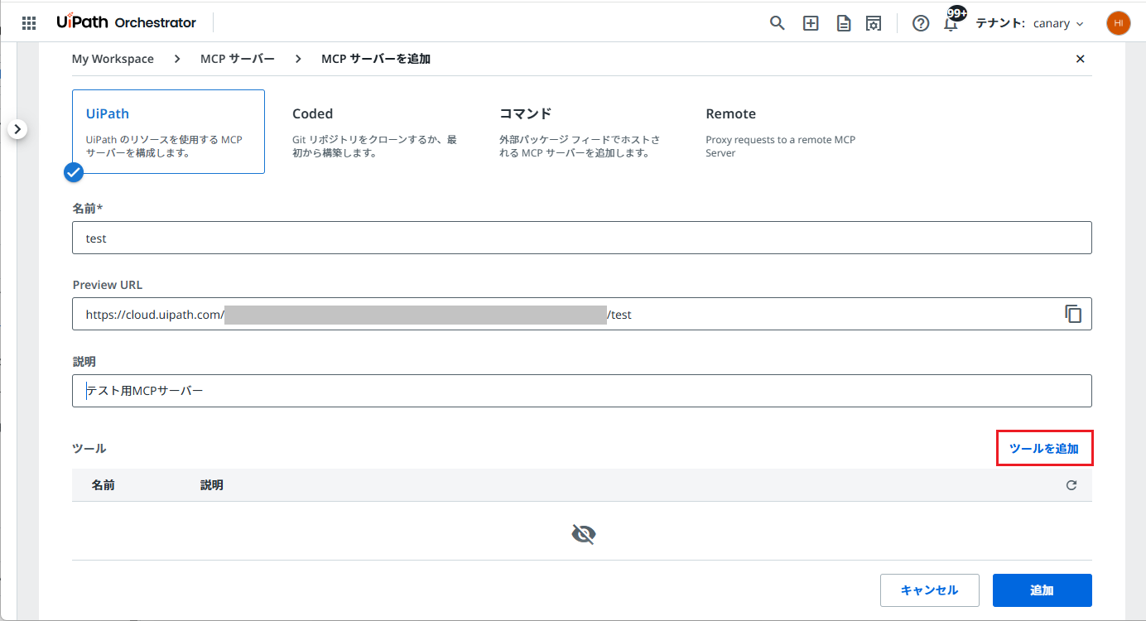
Task: Click the plus create-new icon in header
Action: click(811, 23)
